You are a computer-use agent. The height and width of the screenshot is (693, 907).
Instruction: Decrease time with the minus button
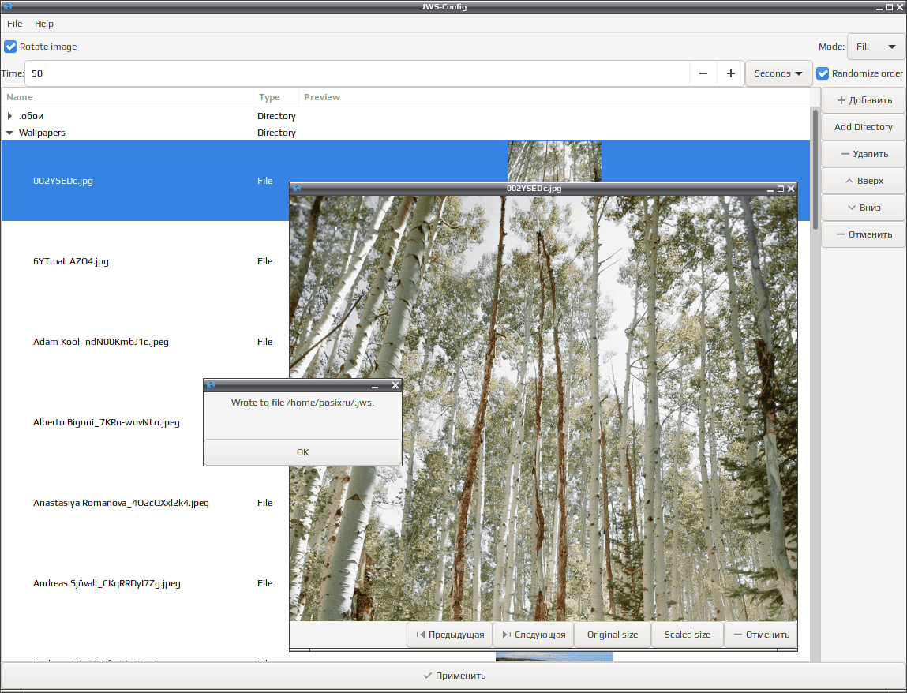[x=703, y=73]
